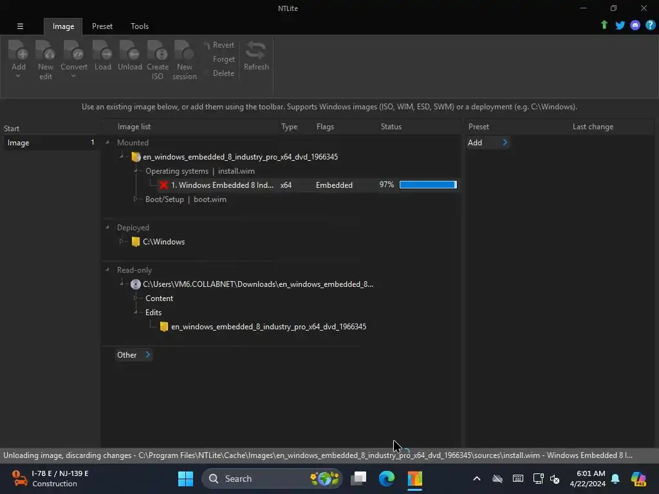The height and width of the screenshot is (494, 659).
Task: Open the Twitter link icon
Action: click(620, 25)
